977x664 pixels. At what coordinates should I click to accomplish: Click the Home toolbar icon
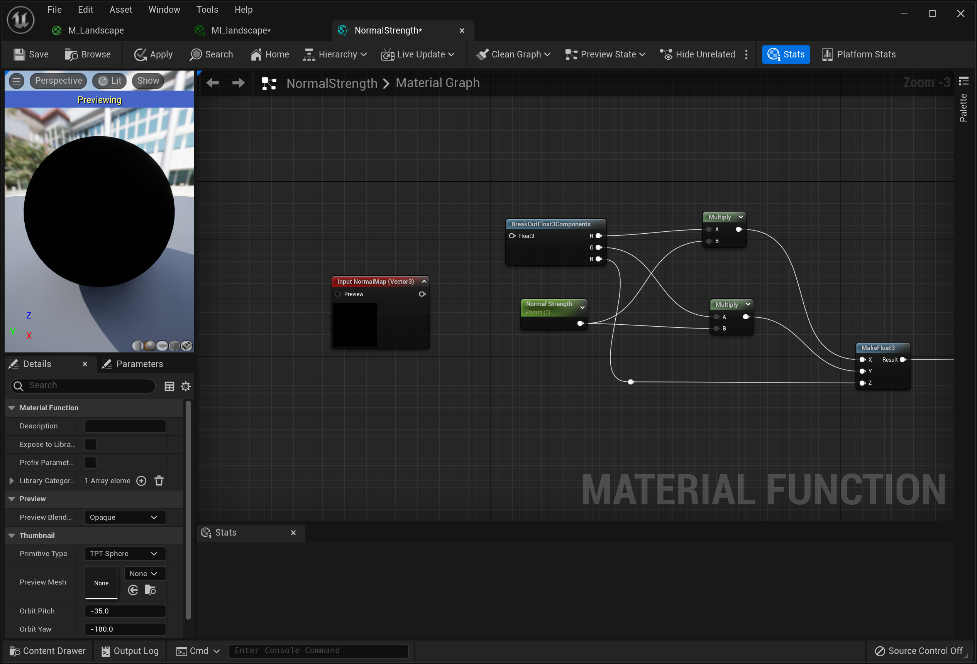point(256,55)
